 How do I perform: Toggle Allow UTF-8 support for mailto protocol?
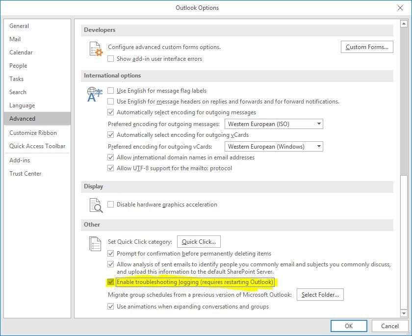point(111,168)
